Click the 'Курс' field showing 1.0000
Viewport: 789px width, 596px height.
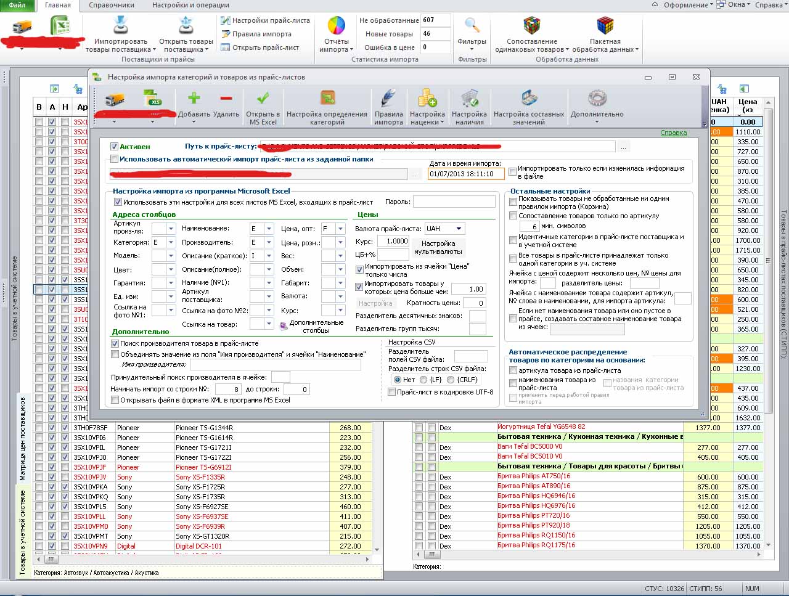pyautogui.click(x=393, y=242)
